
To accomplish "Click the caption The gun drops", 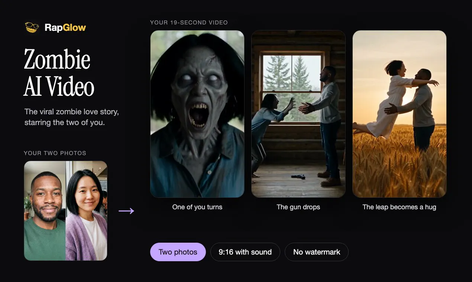I will pos(298,207).
